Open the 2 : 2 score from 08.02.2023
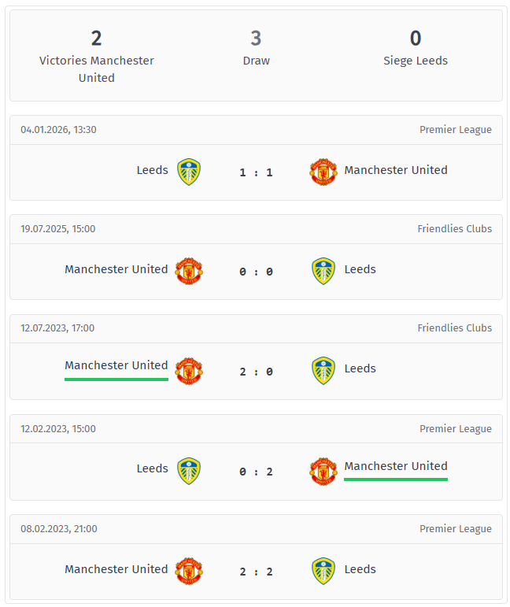Screen dimensions: 510x607 [256, 572]
